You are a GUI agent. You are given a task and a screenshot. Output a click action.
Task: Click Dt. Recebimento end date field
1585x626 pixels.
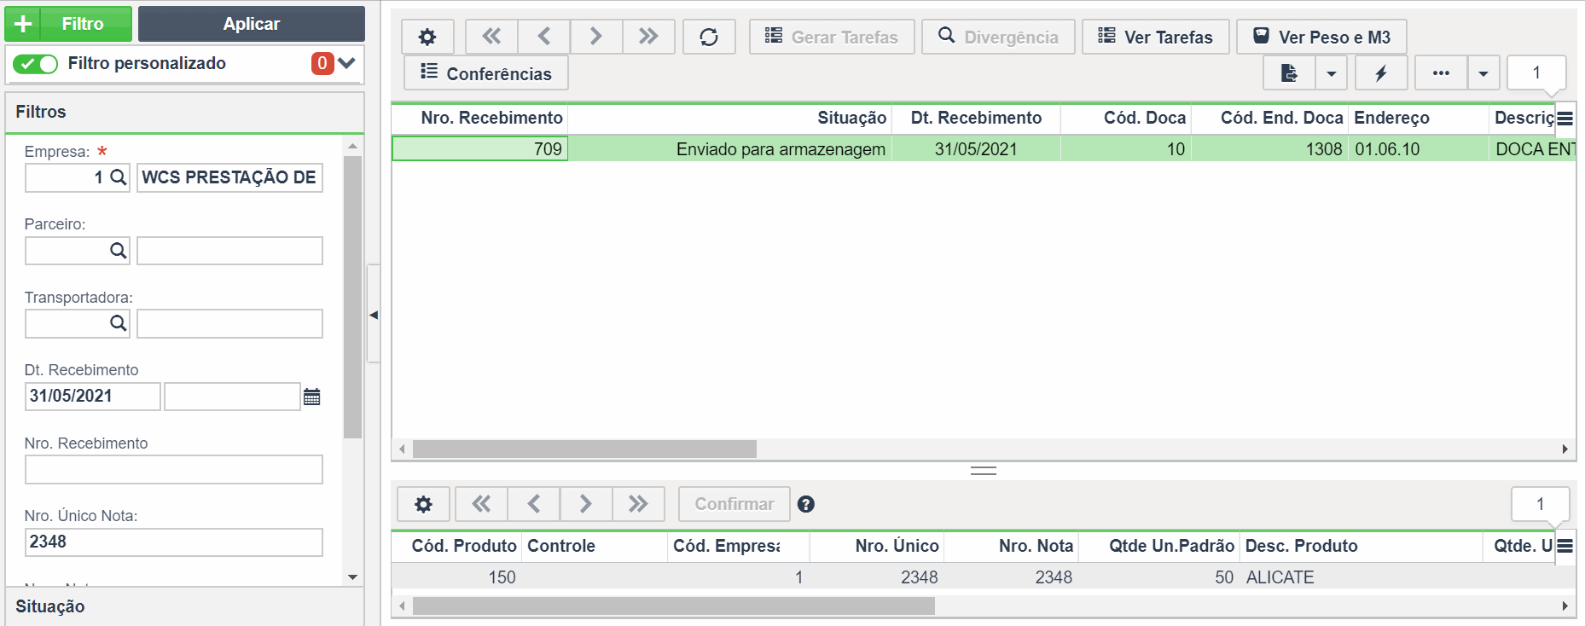232,397
